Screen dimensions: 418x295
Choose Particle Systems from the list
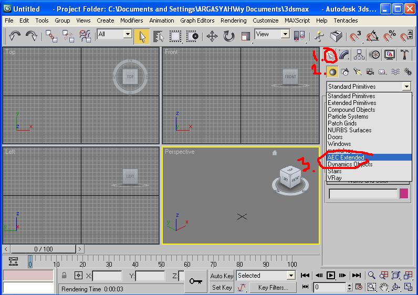coord(369,117)
